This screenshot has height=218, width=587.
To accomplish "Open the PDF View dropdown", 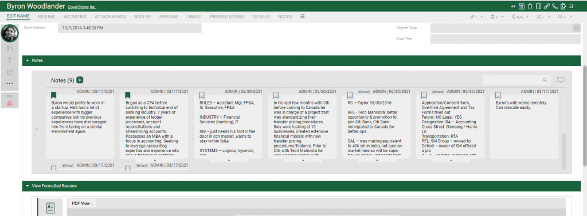I will 83,203.
